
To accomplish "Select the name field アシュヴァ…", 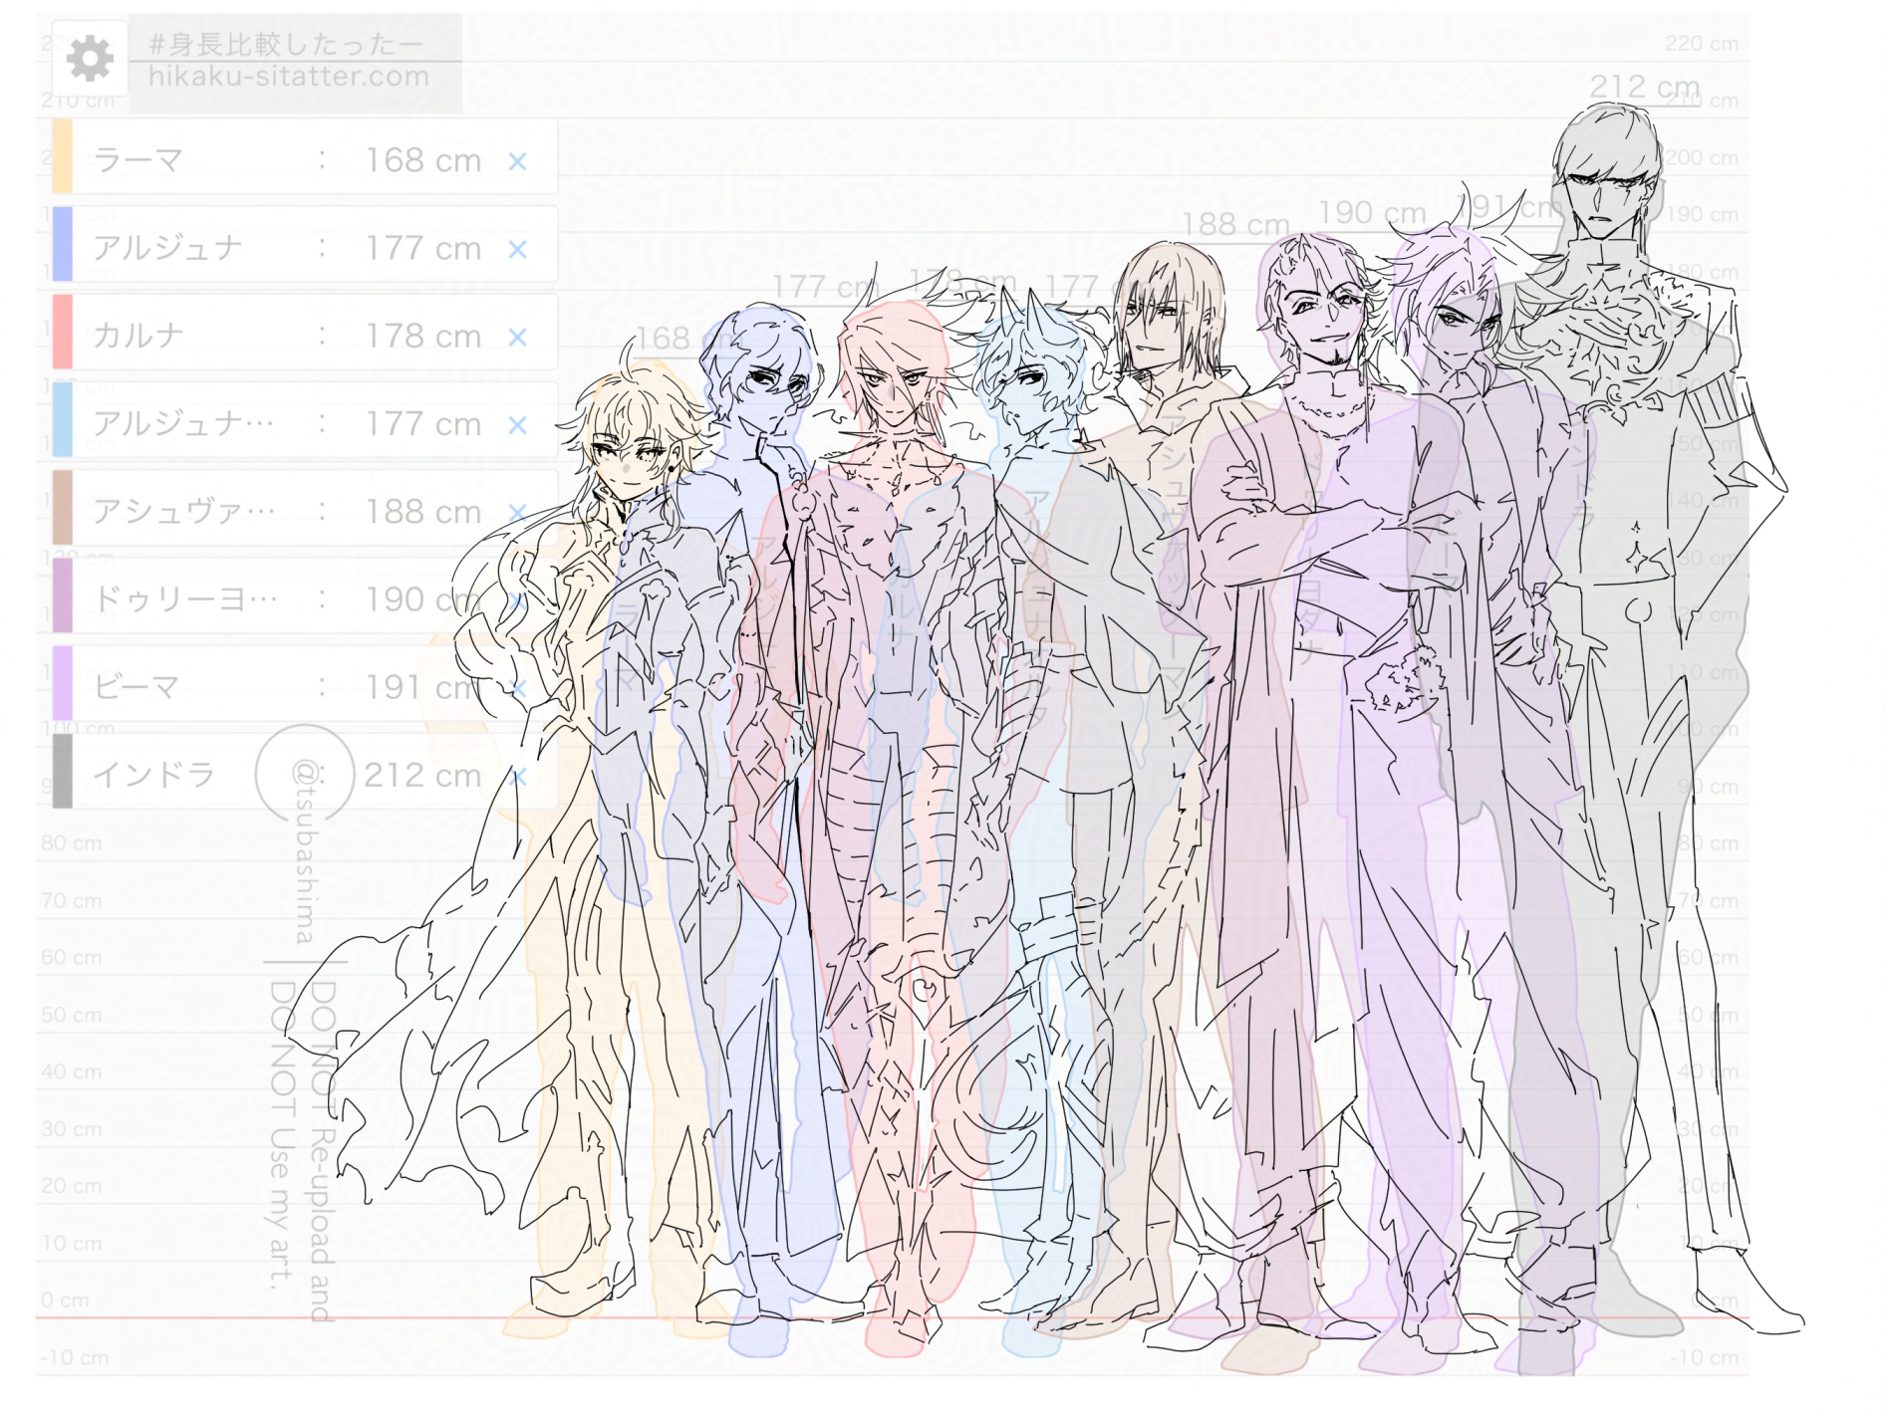I will 183,512.
